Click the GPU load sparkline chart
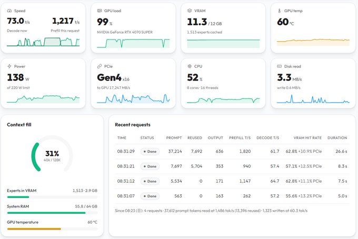 133,43
